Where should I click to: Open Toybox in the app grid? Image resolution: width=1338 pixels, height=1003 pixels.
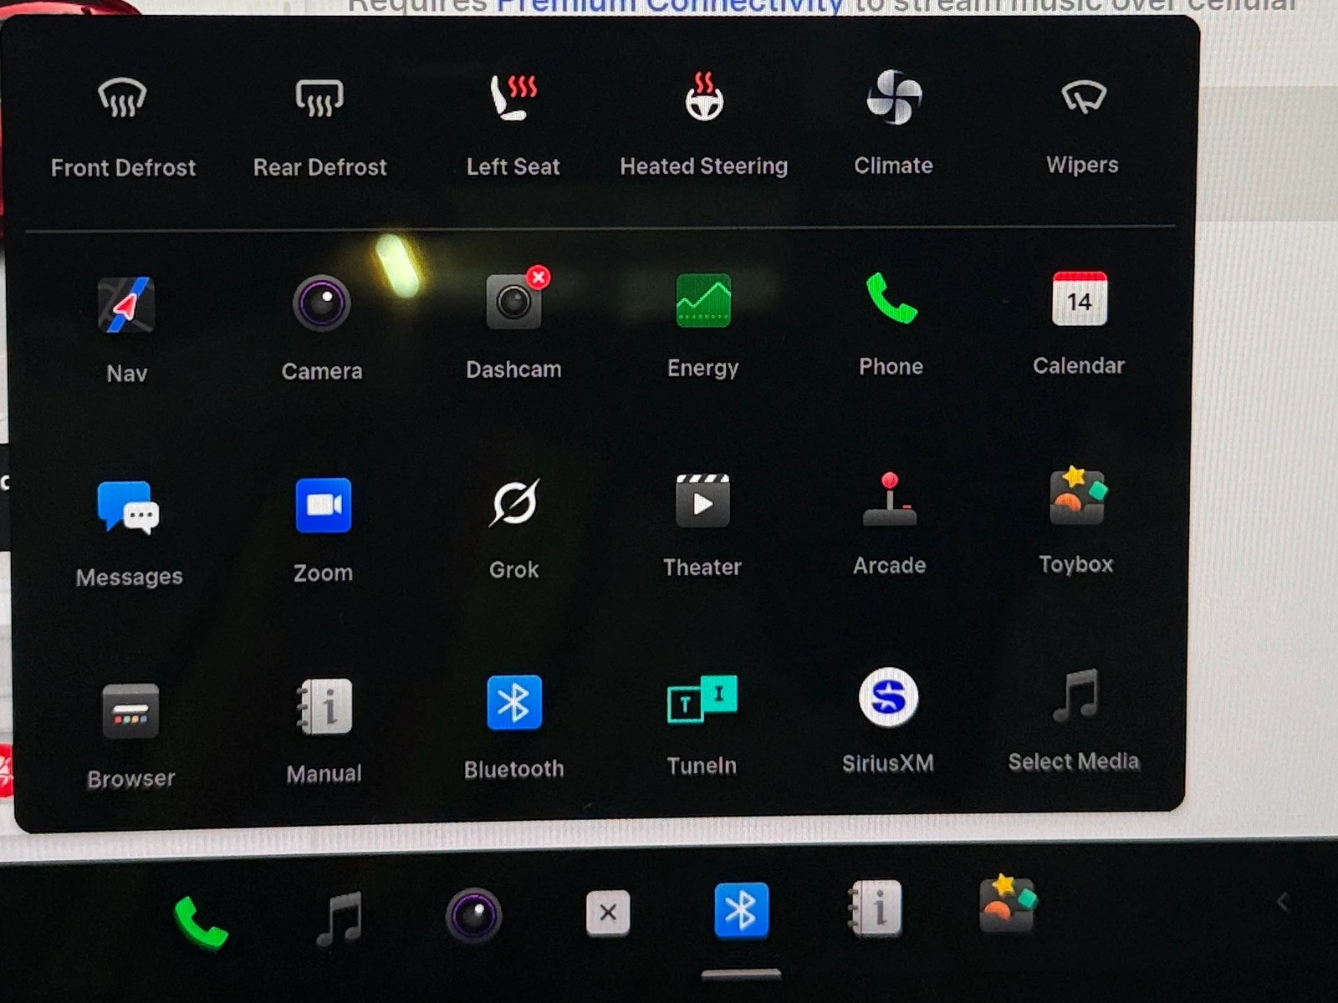(1077, 498)
